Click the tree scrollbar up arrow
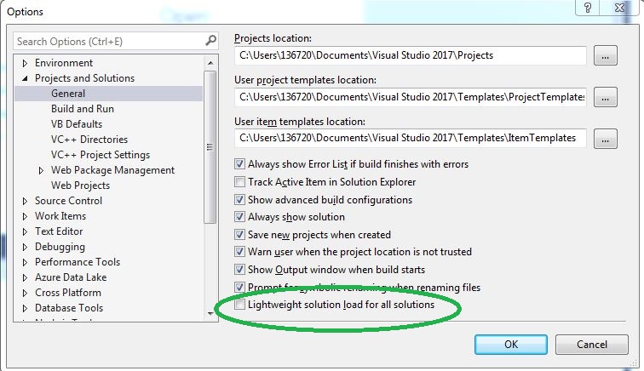The width and height of the screenshot is (644, 371). (210, 63)
